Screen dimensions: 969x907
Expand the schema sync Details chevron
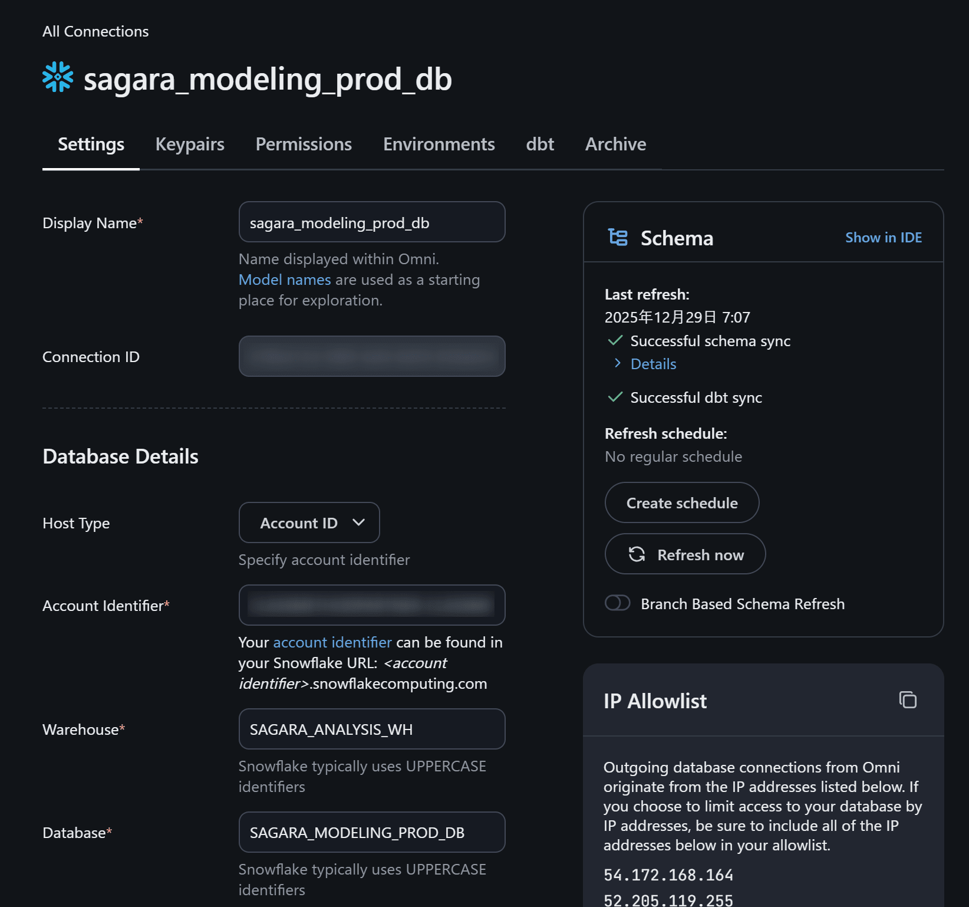pyautogui.click(x=617, y=363)
